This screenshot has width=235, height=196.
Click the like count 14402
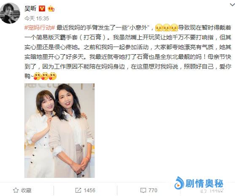(x=216, y=191)
